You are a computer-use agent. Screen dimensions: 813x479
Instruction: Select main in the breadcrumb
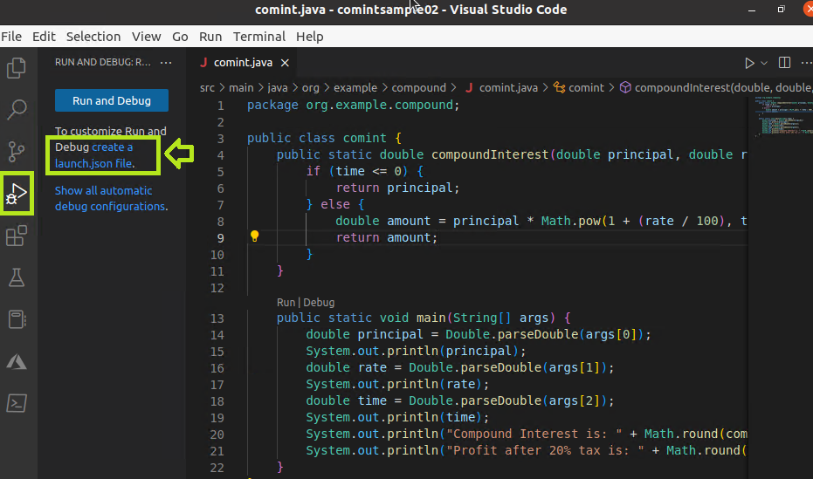[x=241, y=87]
